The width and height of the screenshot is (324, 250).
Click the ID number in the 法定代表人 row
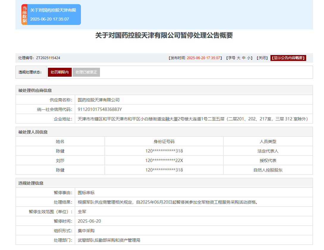tap(164, 151)
